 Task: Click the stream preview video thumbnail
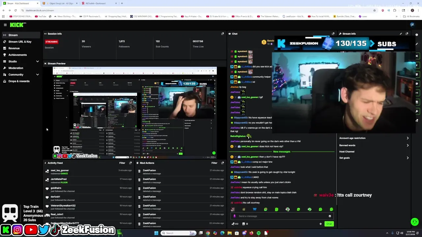click(135, 113)
